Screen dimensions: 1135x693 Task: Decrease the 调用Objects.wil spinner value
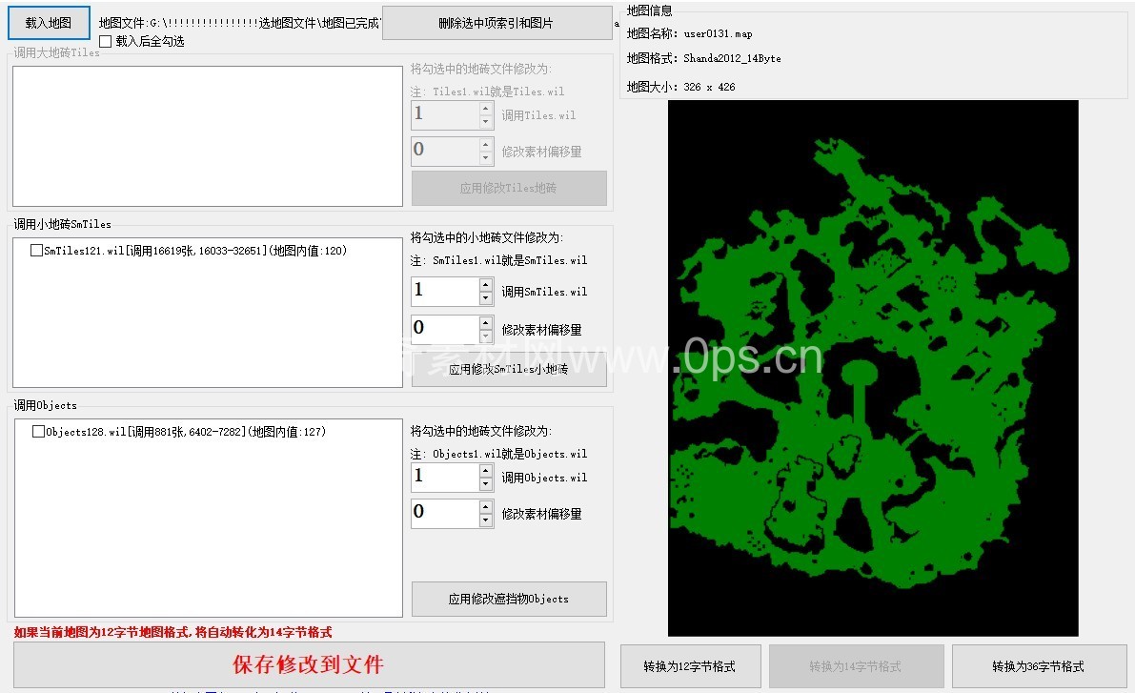pyautogui.click(x=486, y=484)
